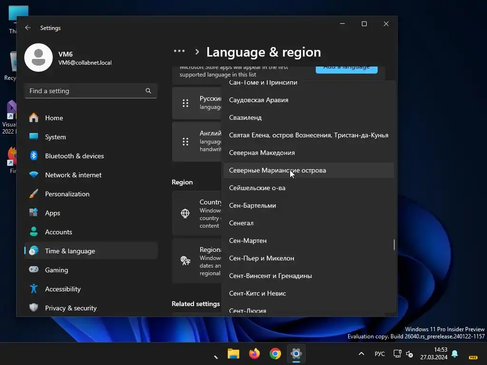Choose Сен-Мартен from the country list
This screenshot has width=487, height=365.
tap(309, 240)
